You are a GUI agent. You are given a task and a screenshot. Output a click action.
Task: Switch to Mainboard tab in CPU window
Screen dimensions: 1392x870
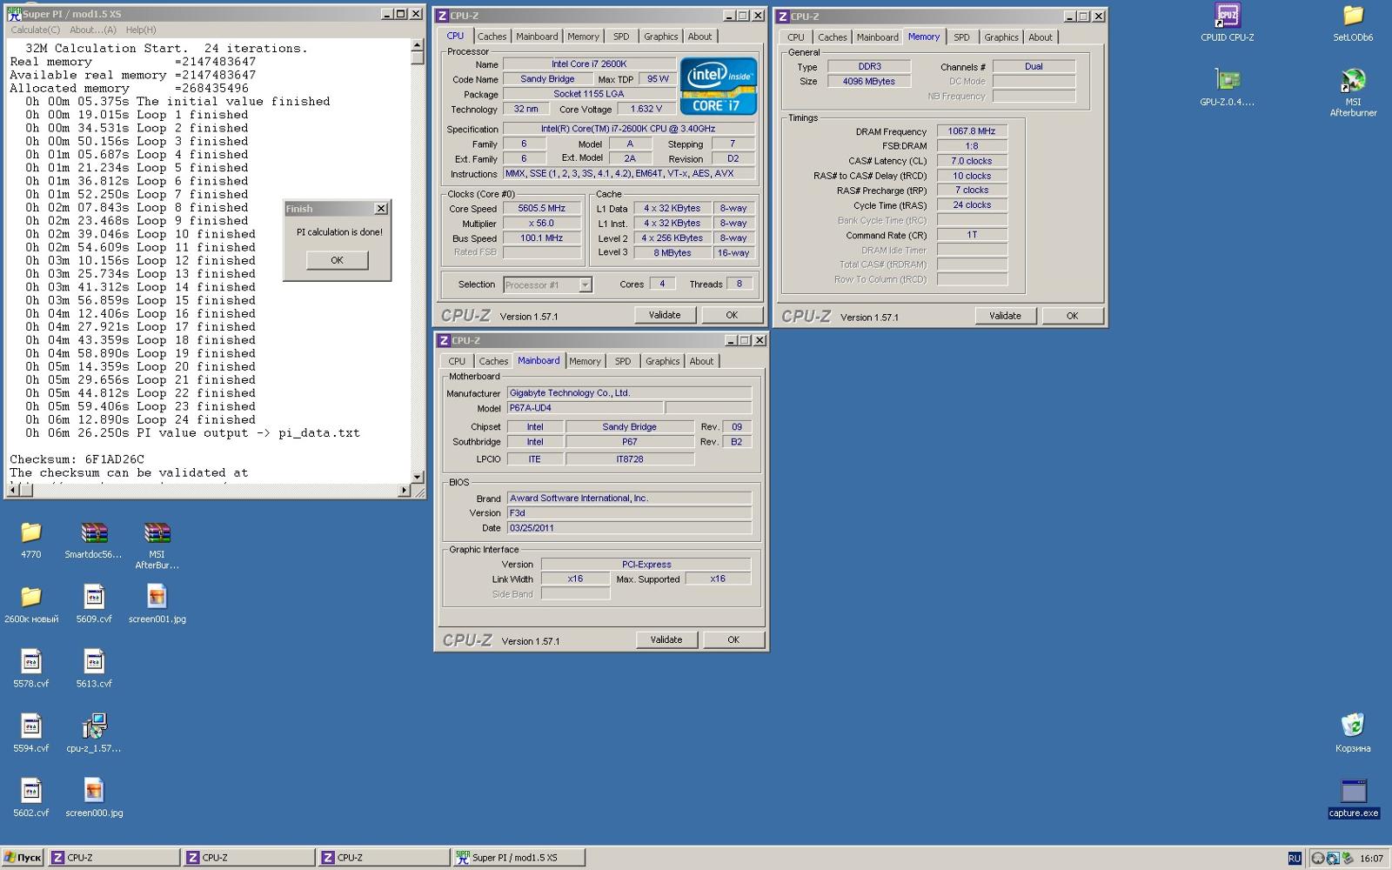pyautogui.click(x=537, y=37)
